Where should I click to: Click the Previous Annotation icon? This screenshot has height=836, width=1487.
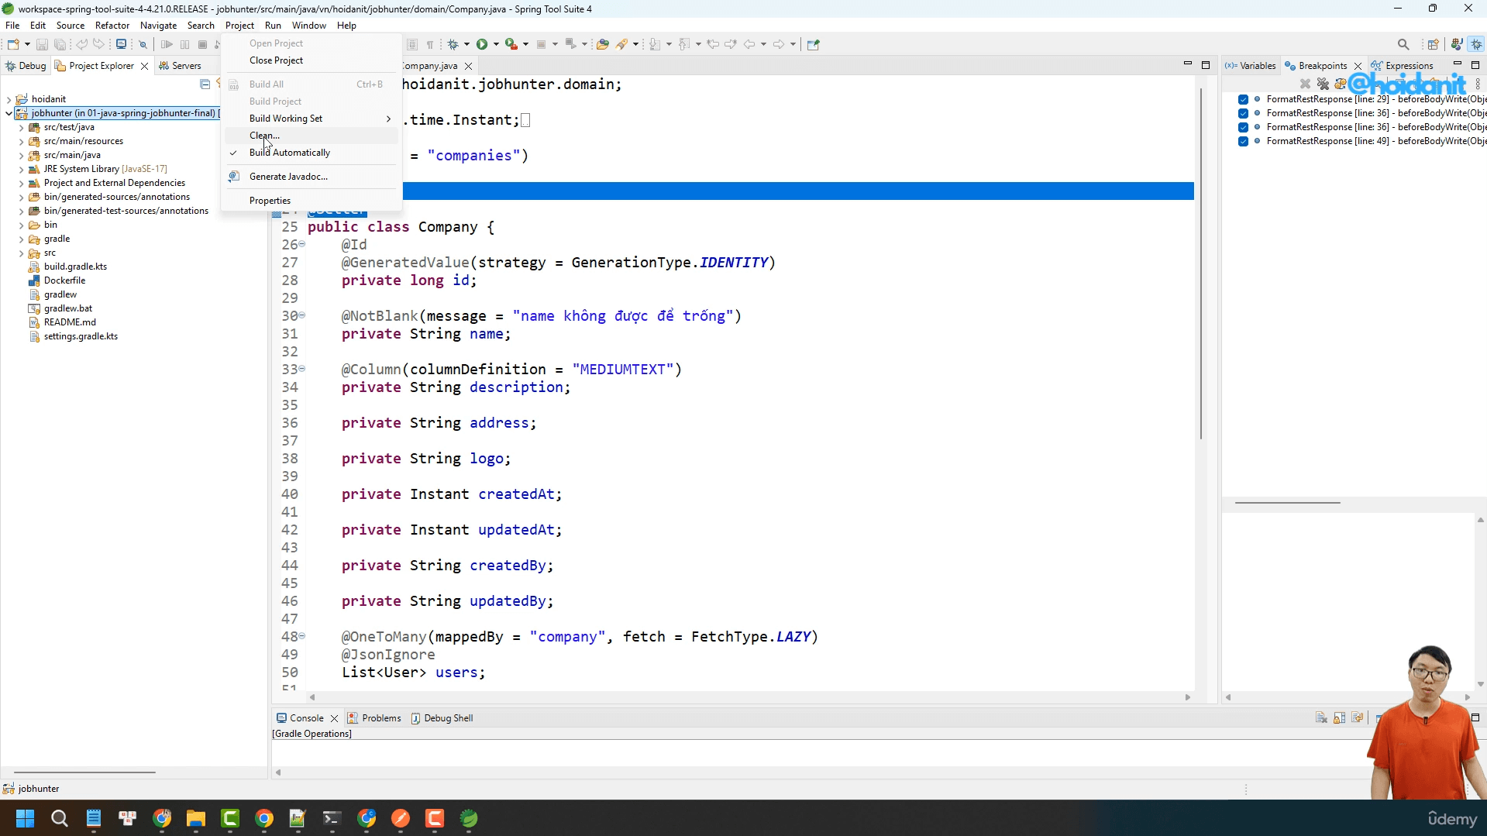coord(684,44)
